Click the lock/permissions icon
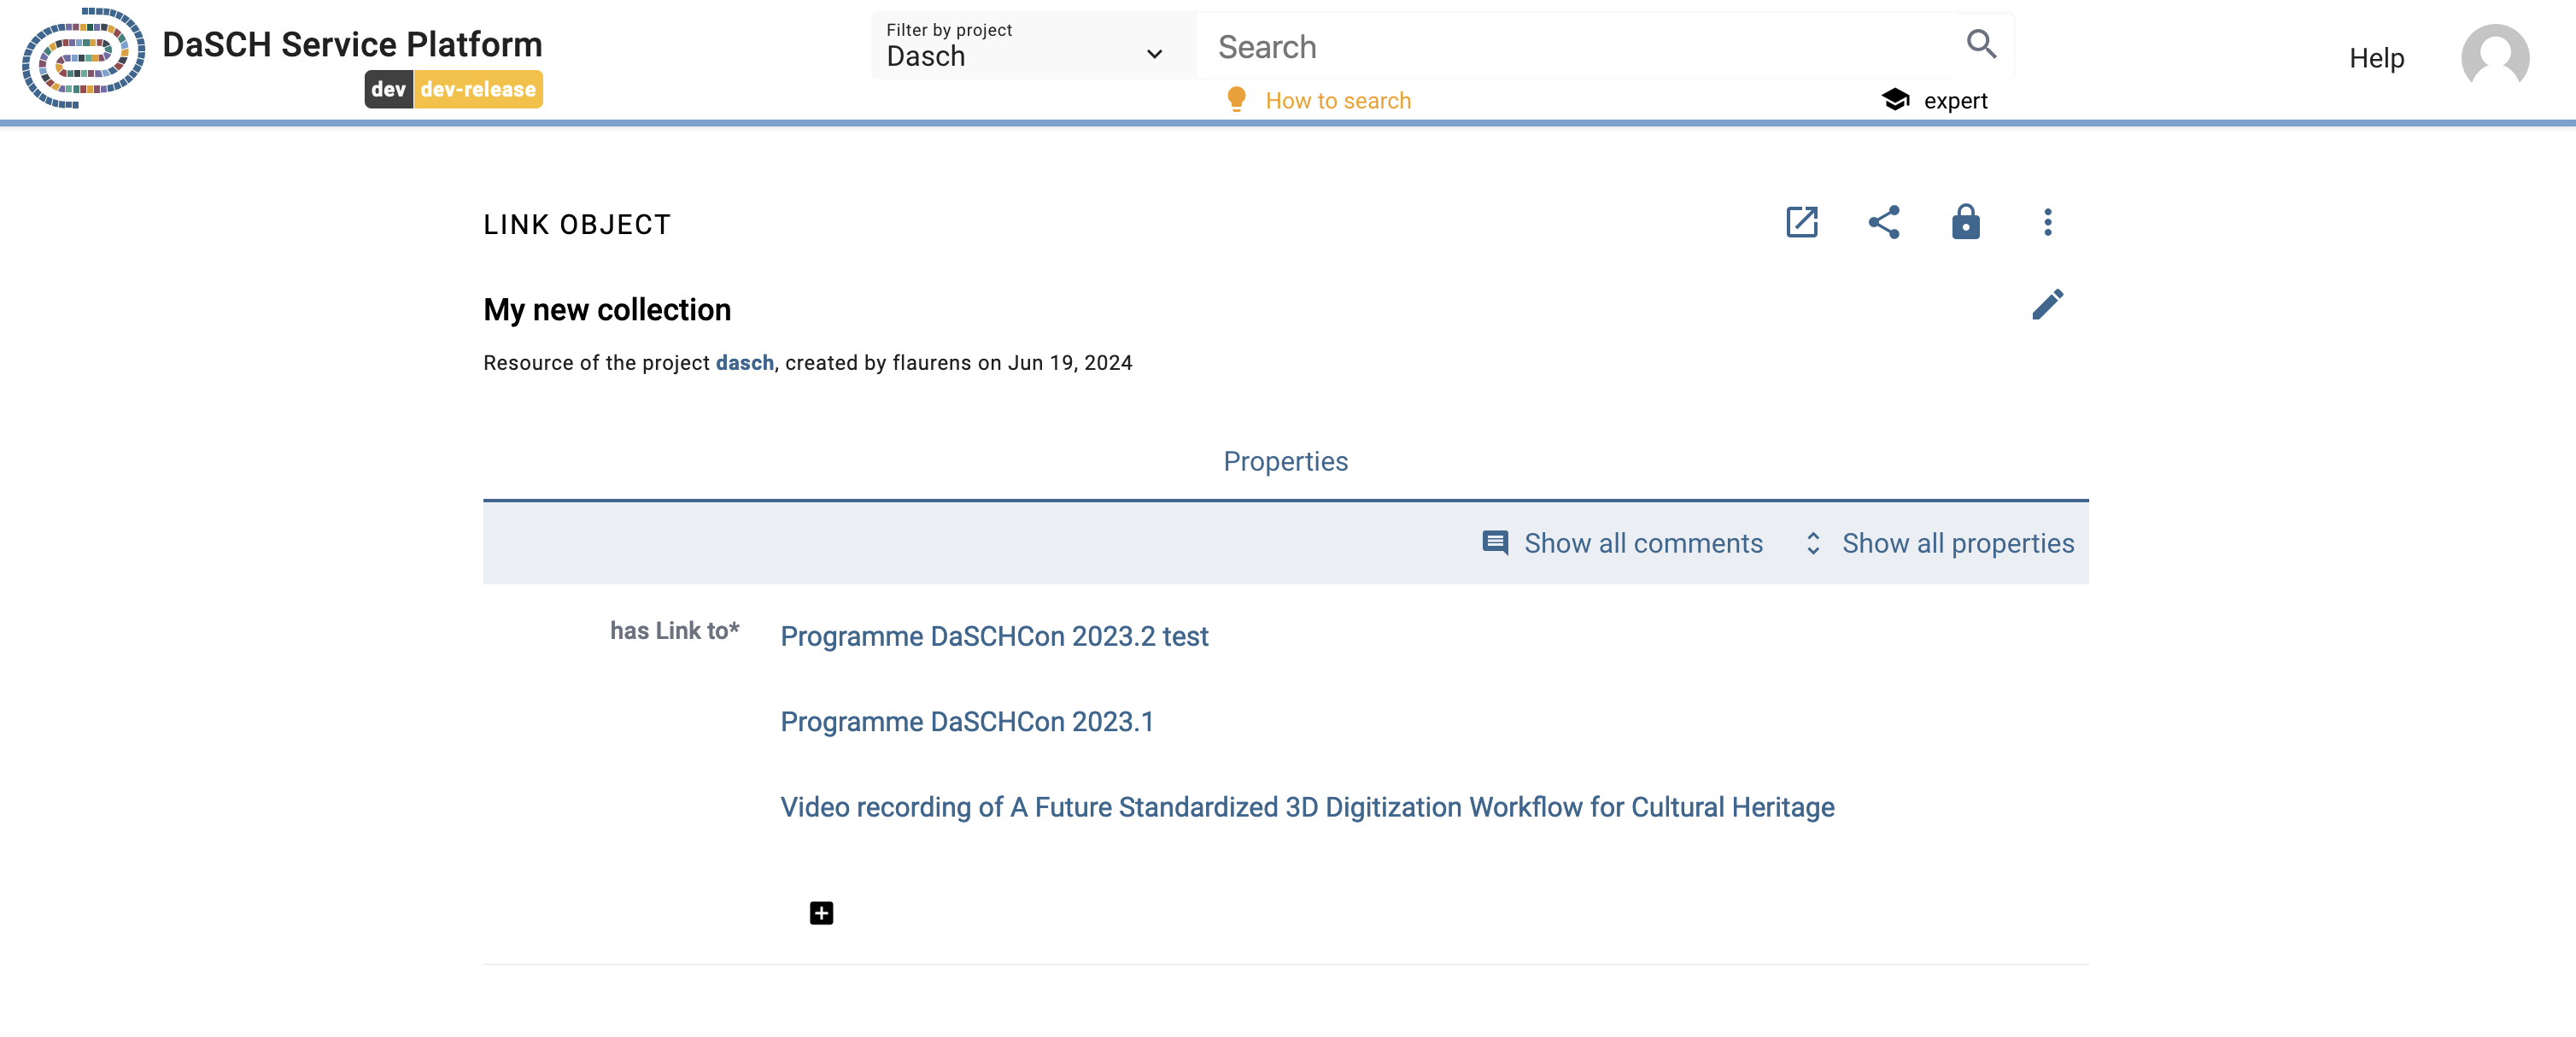Screen dimensions: 2576x1037 [1964, 222]
